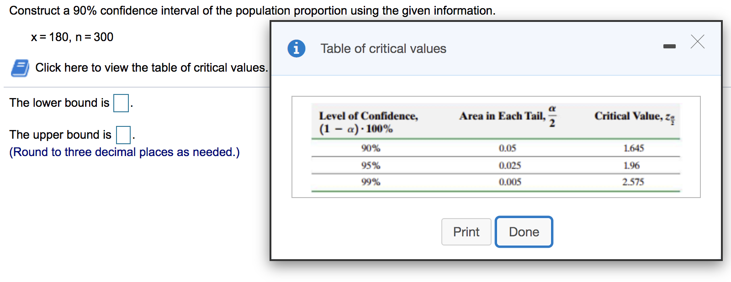Screen dimensions: 731x282
Task: Click the 99% confidence level cell
Action: point(371,182)
